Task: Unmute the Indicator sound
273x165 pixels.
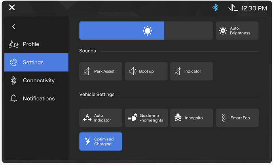Action: tap(191, 72)
